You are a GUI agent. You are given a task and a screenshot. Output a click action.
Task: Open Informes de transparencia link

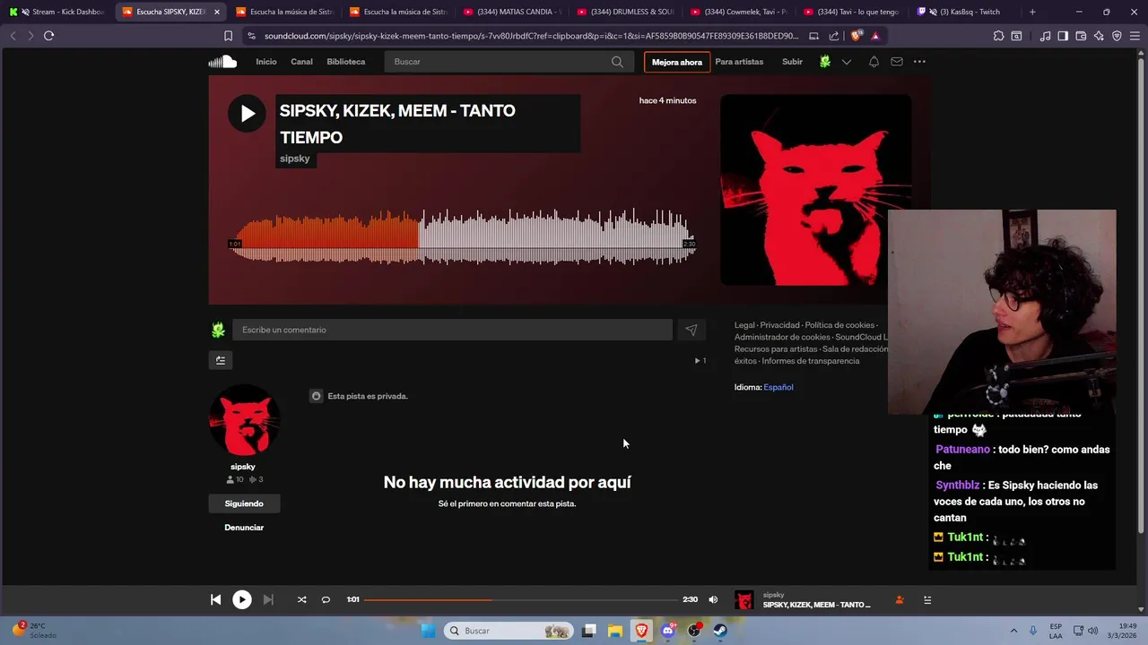point(810,361)
